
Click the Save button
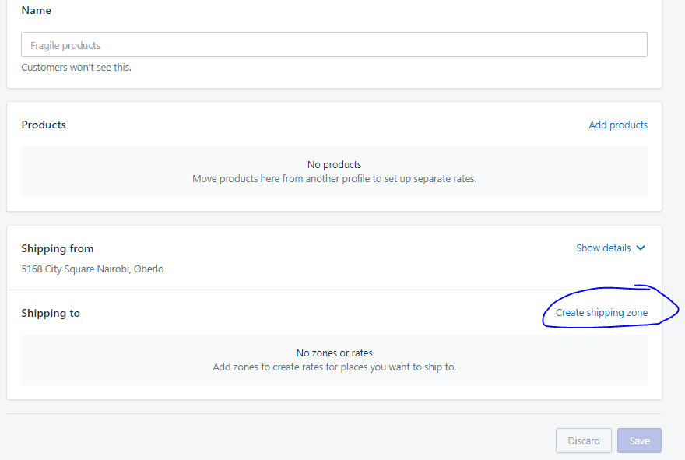(639, 441)
